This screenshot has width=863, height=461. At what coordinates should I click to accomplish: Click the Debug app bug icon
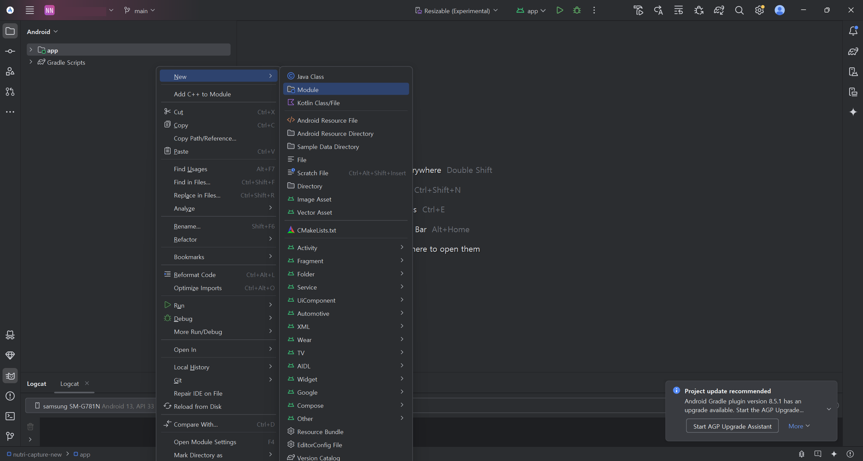click(577, 10)
